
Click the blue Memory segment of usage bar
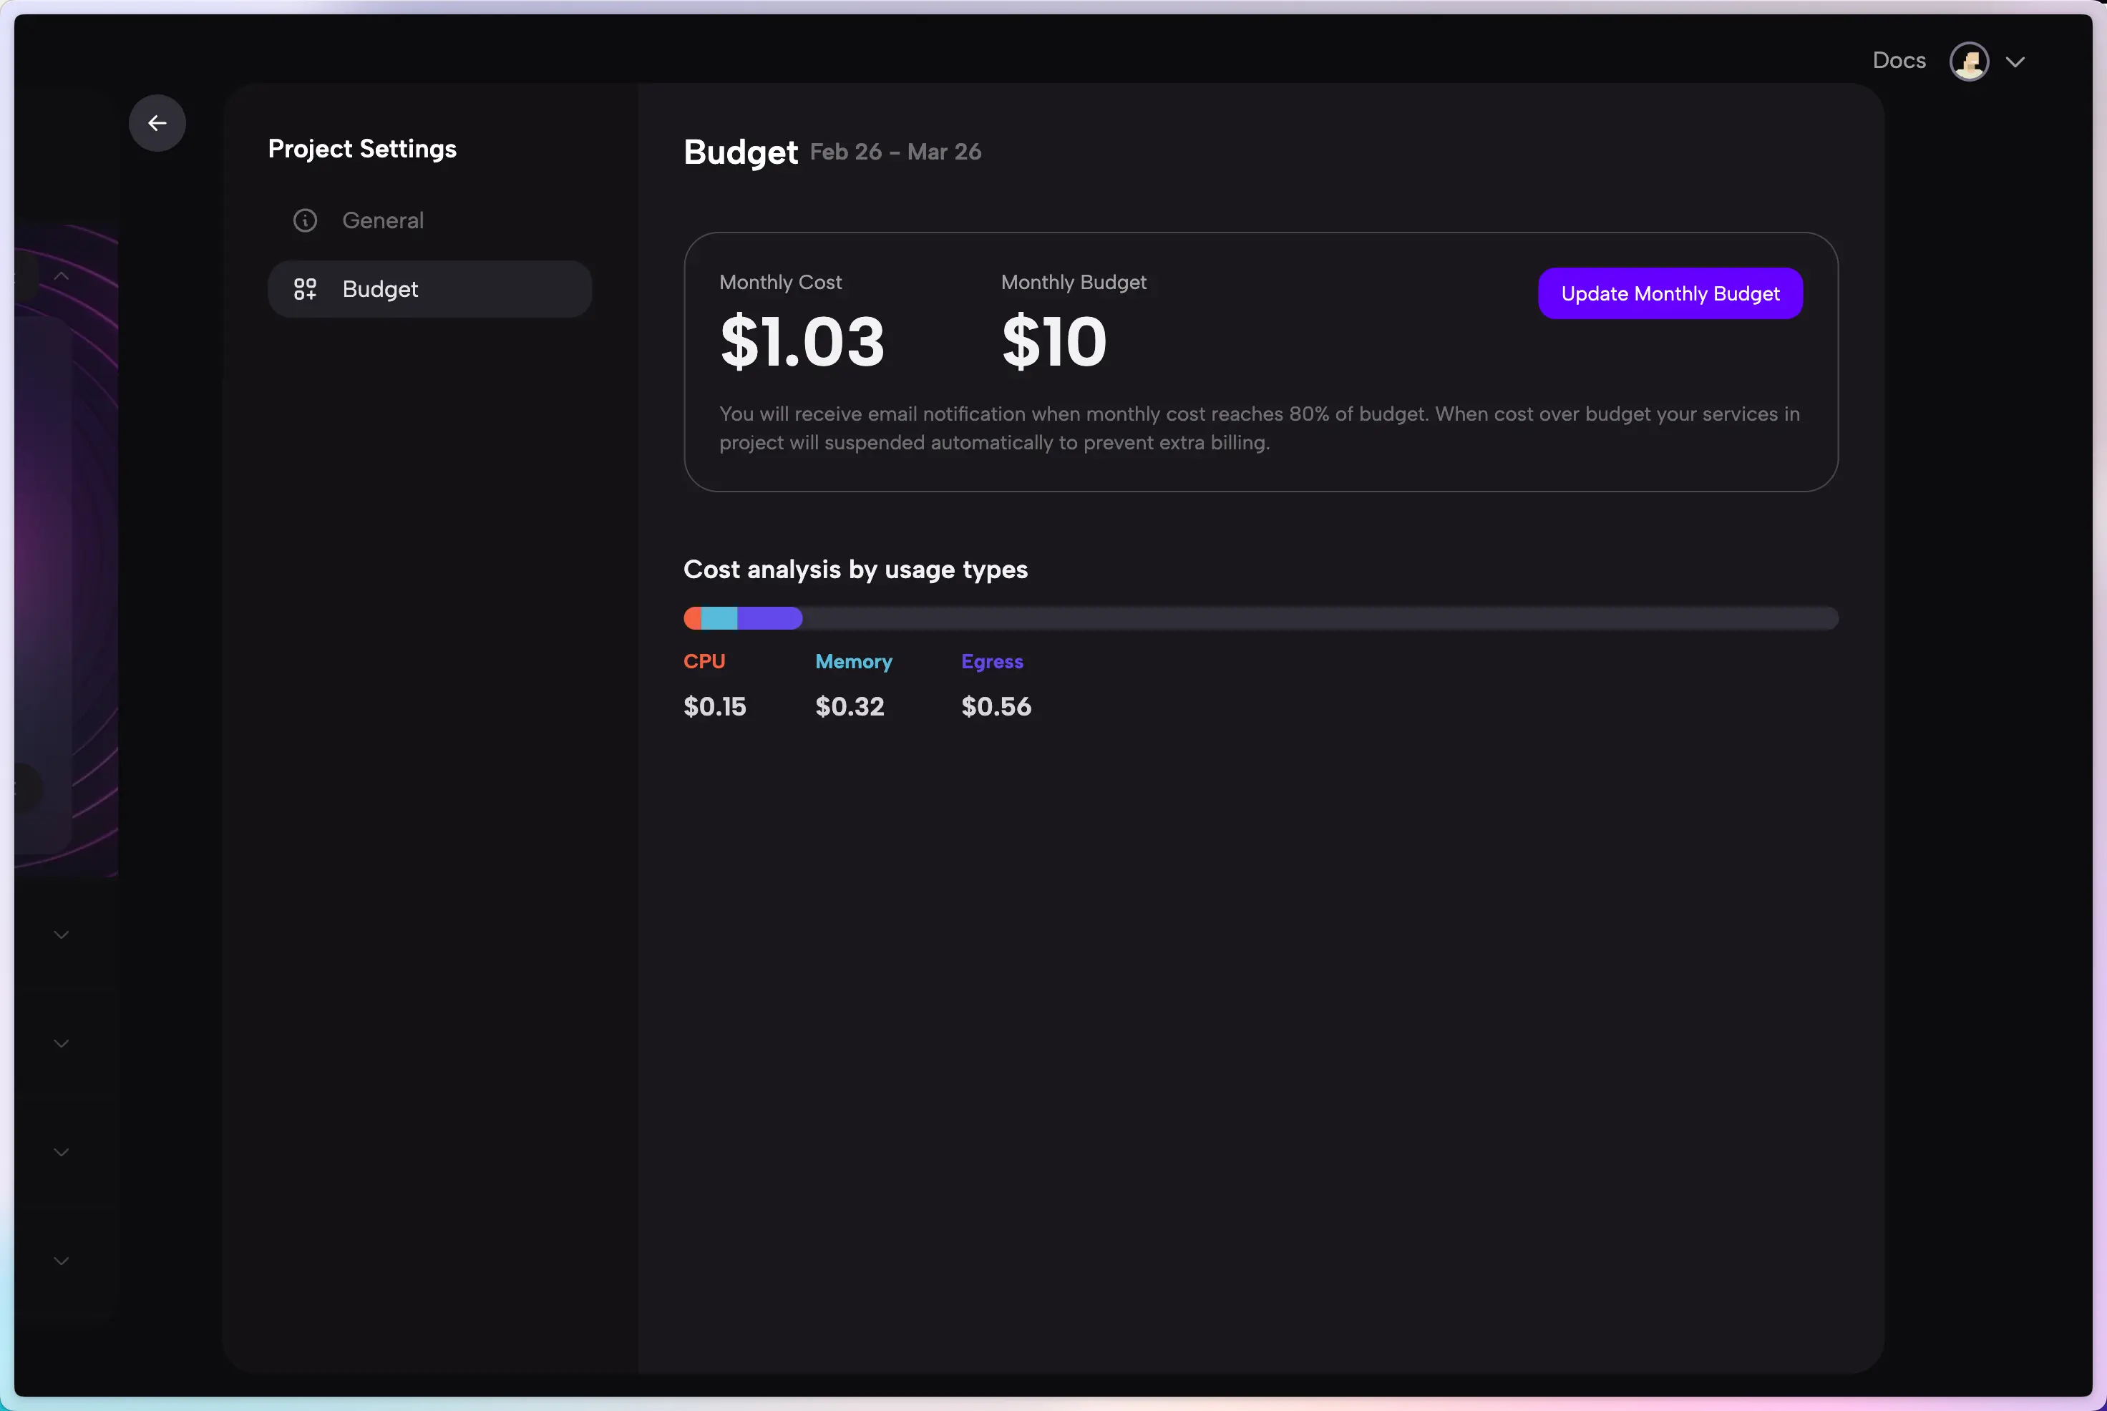click(x=719, y=618)
